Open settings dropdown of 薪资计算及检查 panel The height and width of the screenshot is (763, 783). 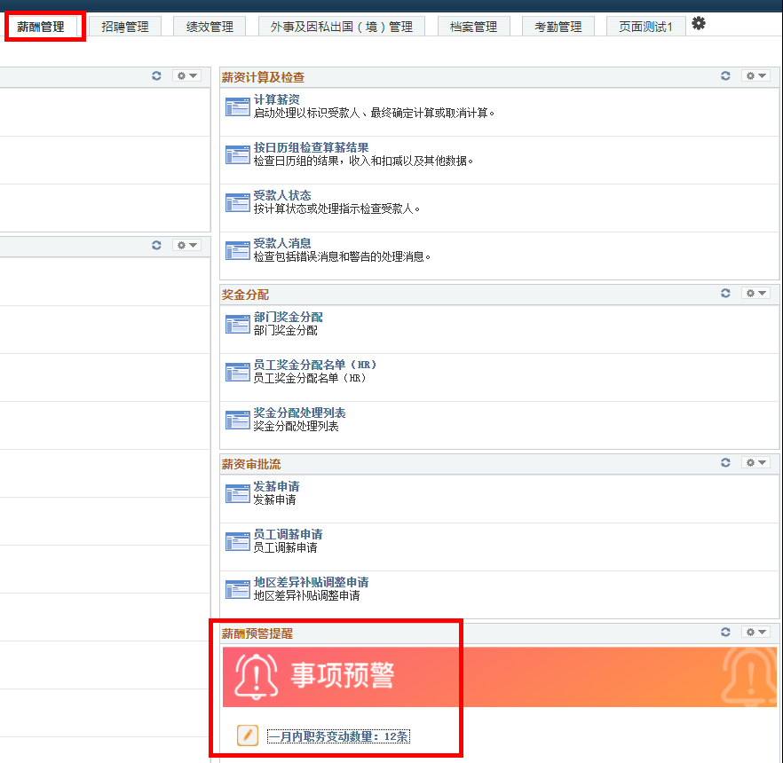tap(756, 75)
